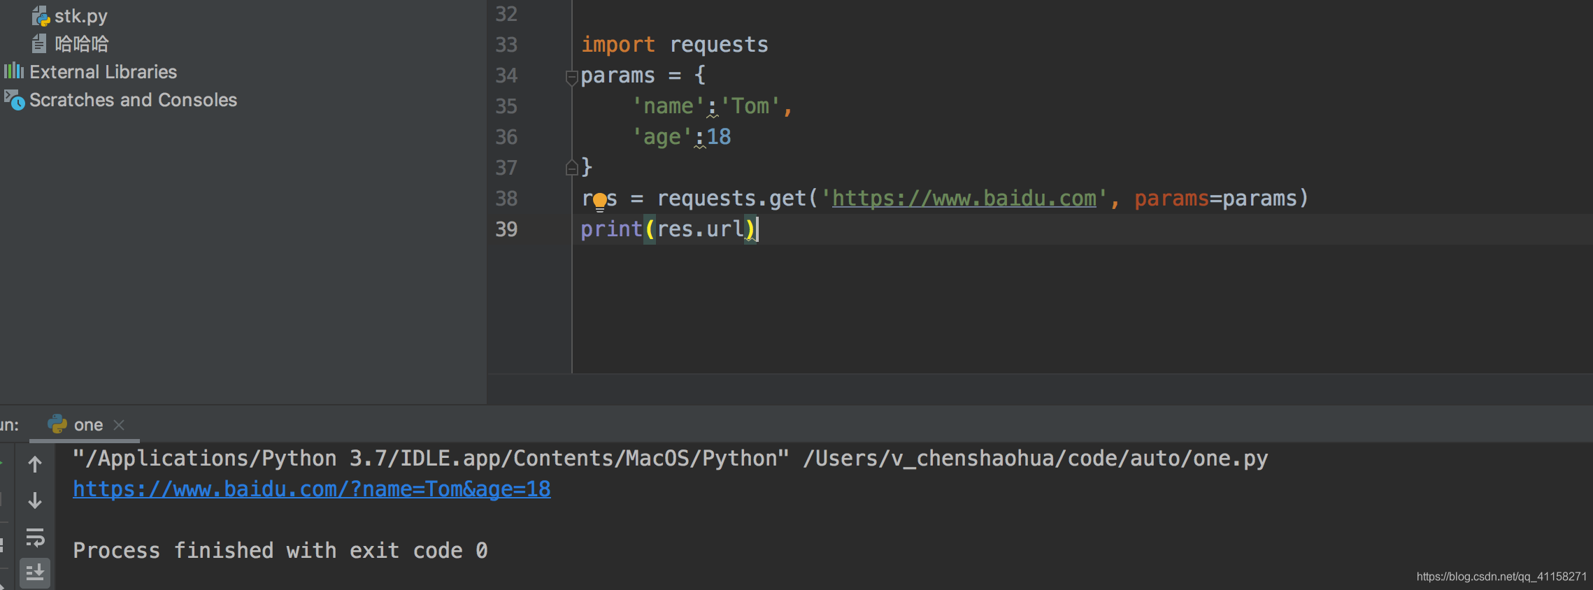The image size is (1593, 590).
Task: Click the 'Tom' string value on line 35
Action: tap(750, 106)
